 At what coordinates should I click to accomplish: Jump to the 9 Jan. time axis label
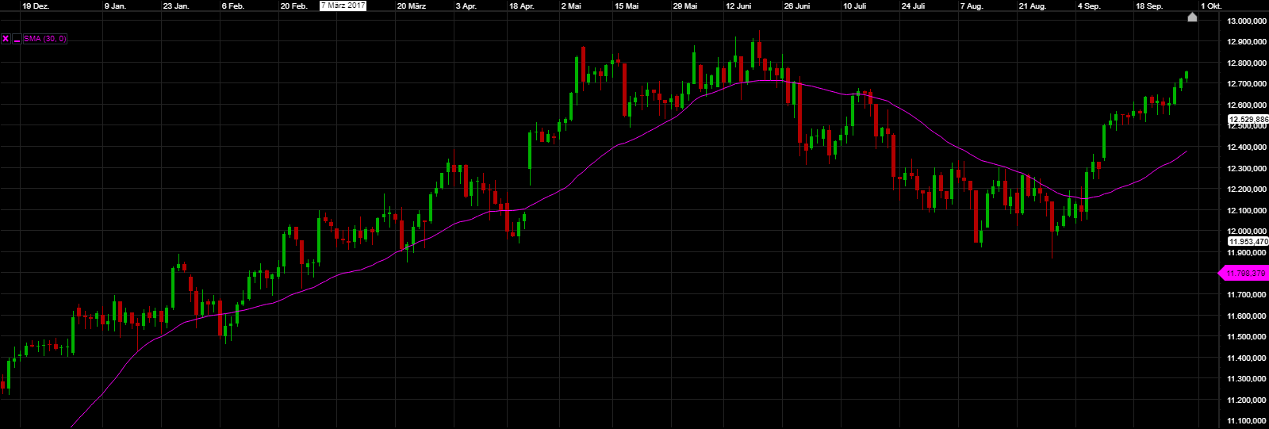pyautogui.click(x=116, y=6)
